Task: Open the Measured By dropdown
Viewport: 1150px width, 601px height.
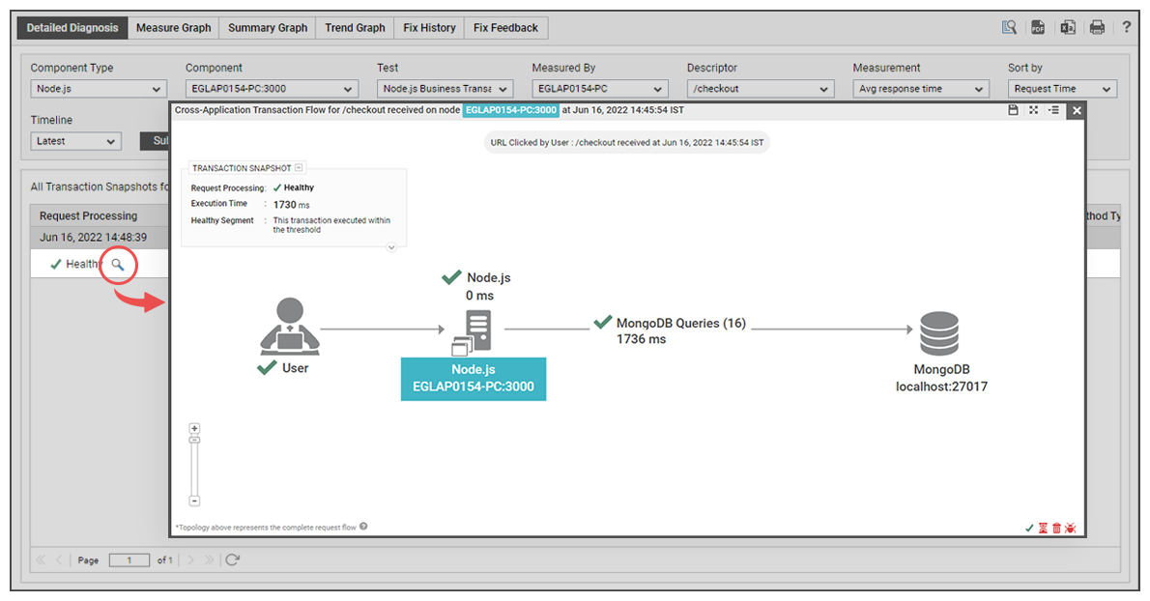Action: (x=600, y=89)
